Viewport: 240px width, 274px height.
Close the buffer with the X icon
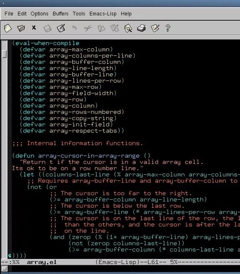34,28
